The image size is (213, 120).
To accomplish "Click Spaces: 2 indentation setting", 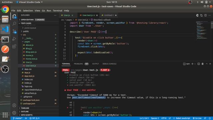I will pyautogui.click(x=155, y=118).
